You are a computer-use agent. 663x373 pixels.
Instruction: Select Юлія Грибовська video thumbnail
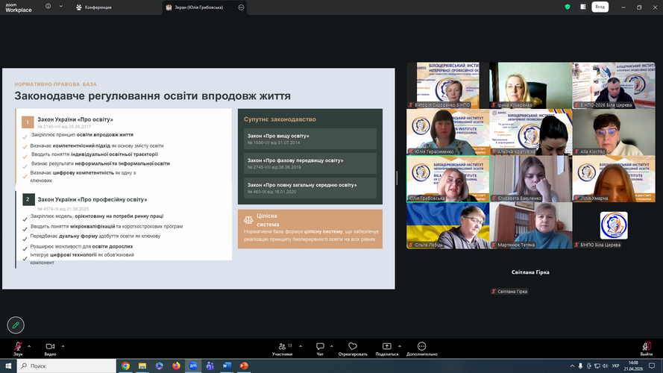[447, 178]
